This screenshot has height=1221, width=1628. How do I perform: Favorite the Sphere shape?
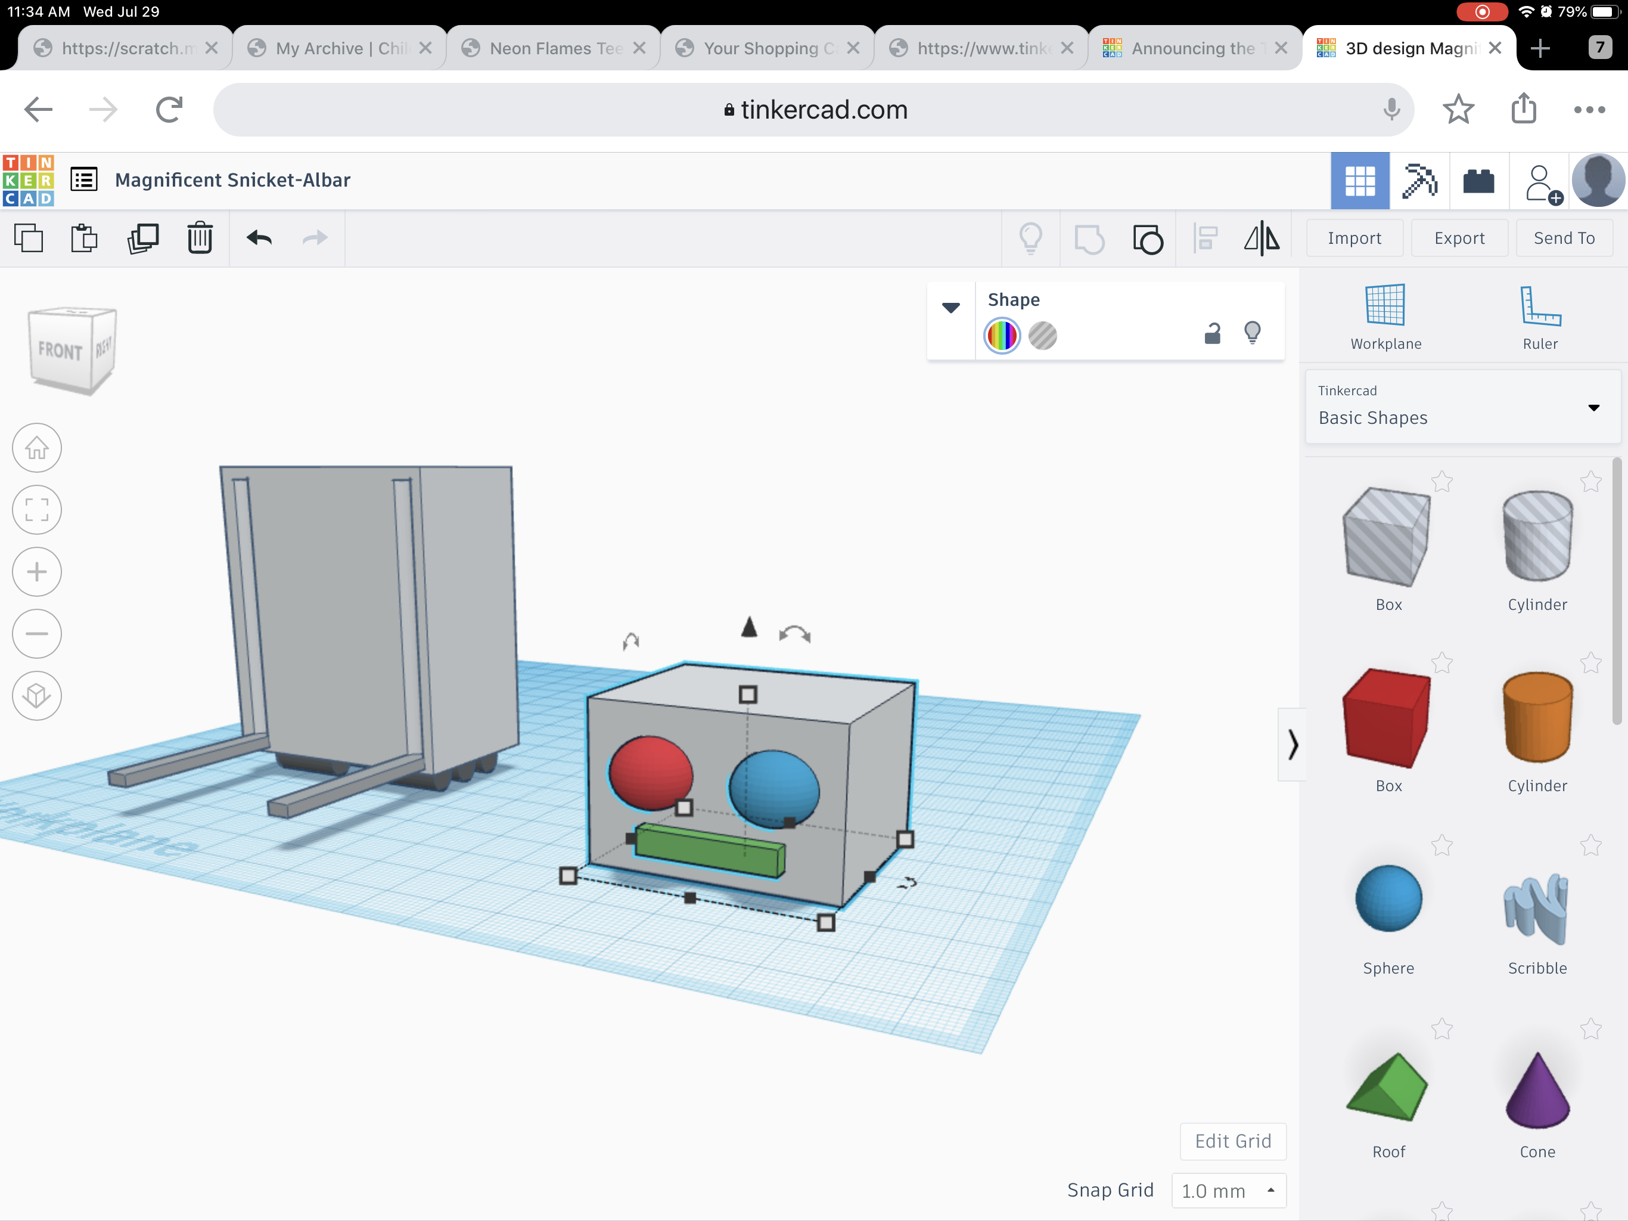tap(1442, 845)
